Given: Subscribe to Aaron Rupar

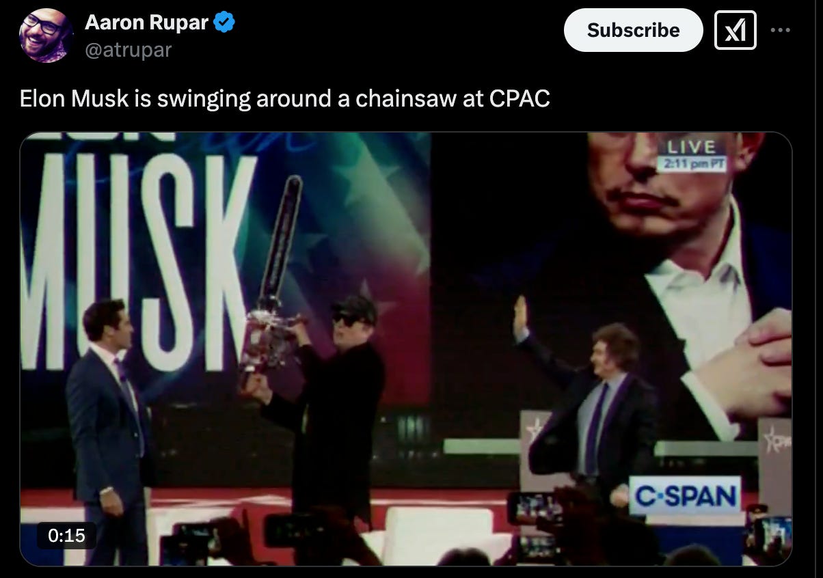Looking at the screenshot, I should [633, 30].
